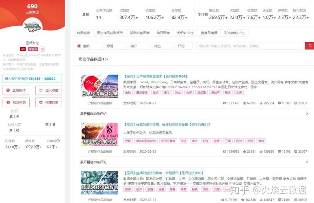The height and width of the screenshot is (203, 314).
Task: Click the red search magnifier button
Action: (x=310, y=46)
